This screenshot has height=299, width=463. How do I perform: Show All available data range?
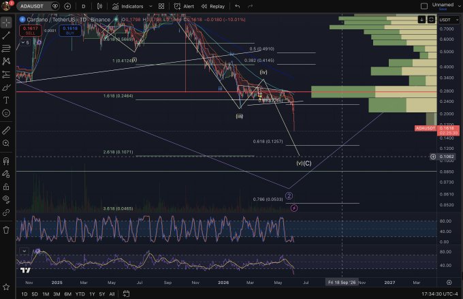[x=112, y=294]
